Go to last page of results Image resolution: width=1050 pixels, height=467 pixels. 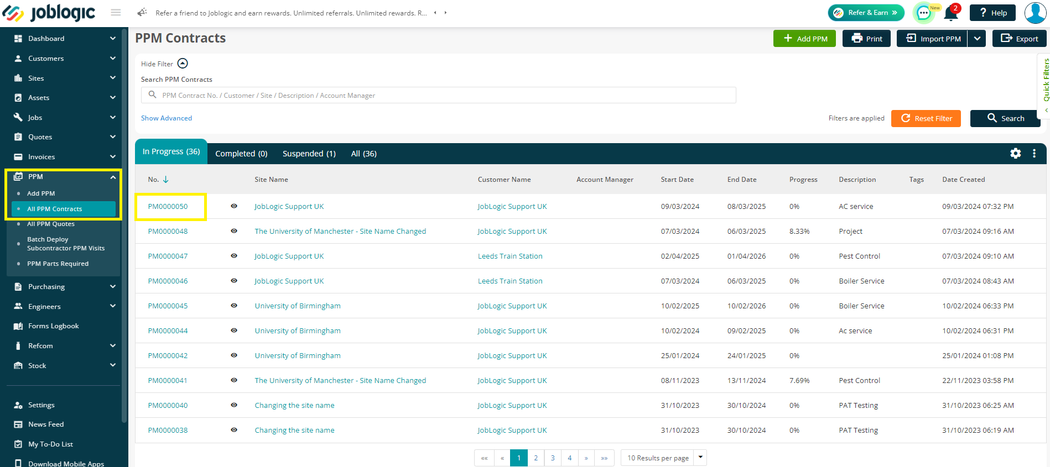[x=604, y=458]
